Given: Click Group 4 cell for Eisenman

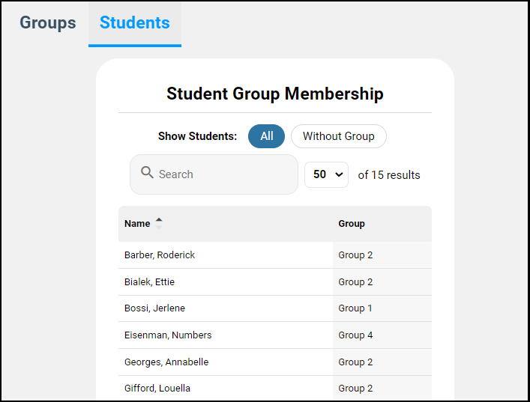Looking at the screenshot, I should pos(355,335).
